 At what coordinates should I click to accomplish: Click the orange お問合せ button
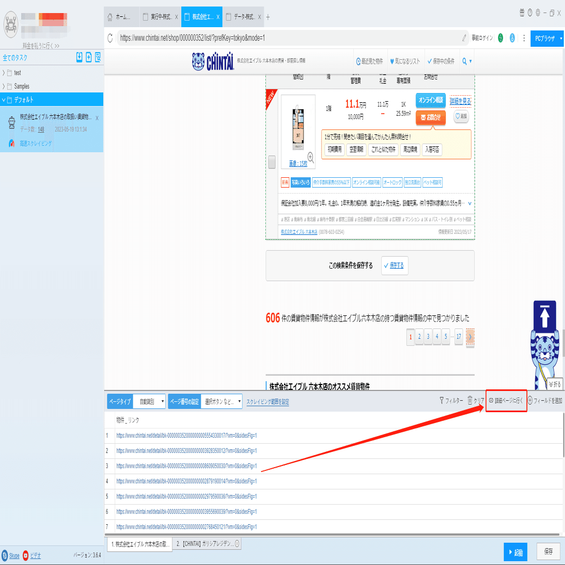pos(431,117)
